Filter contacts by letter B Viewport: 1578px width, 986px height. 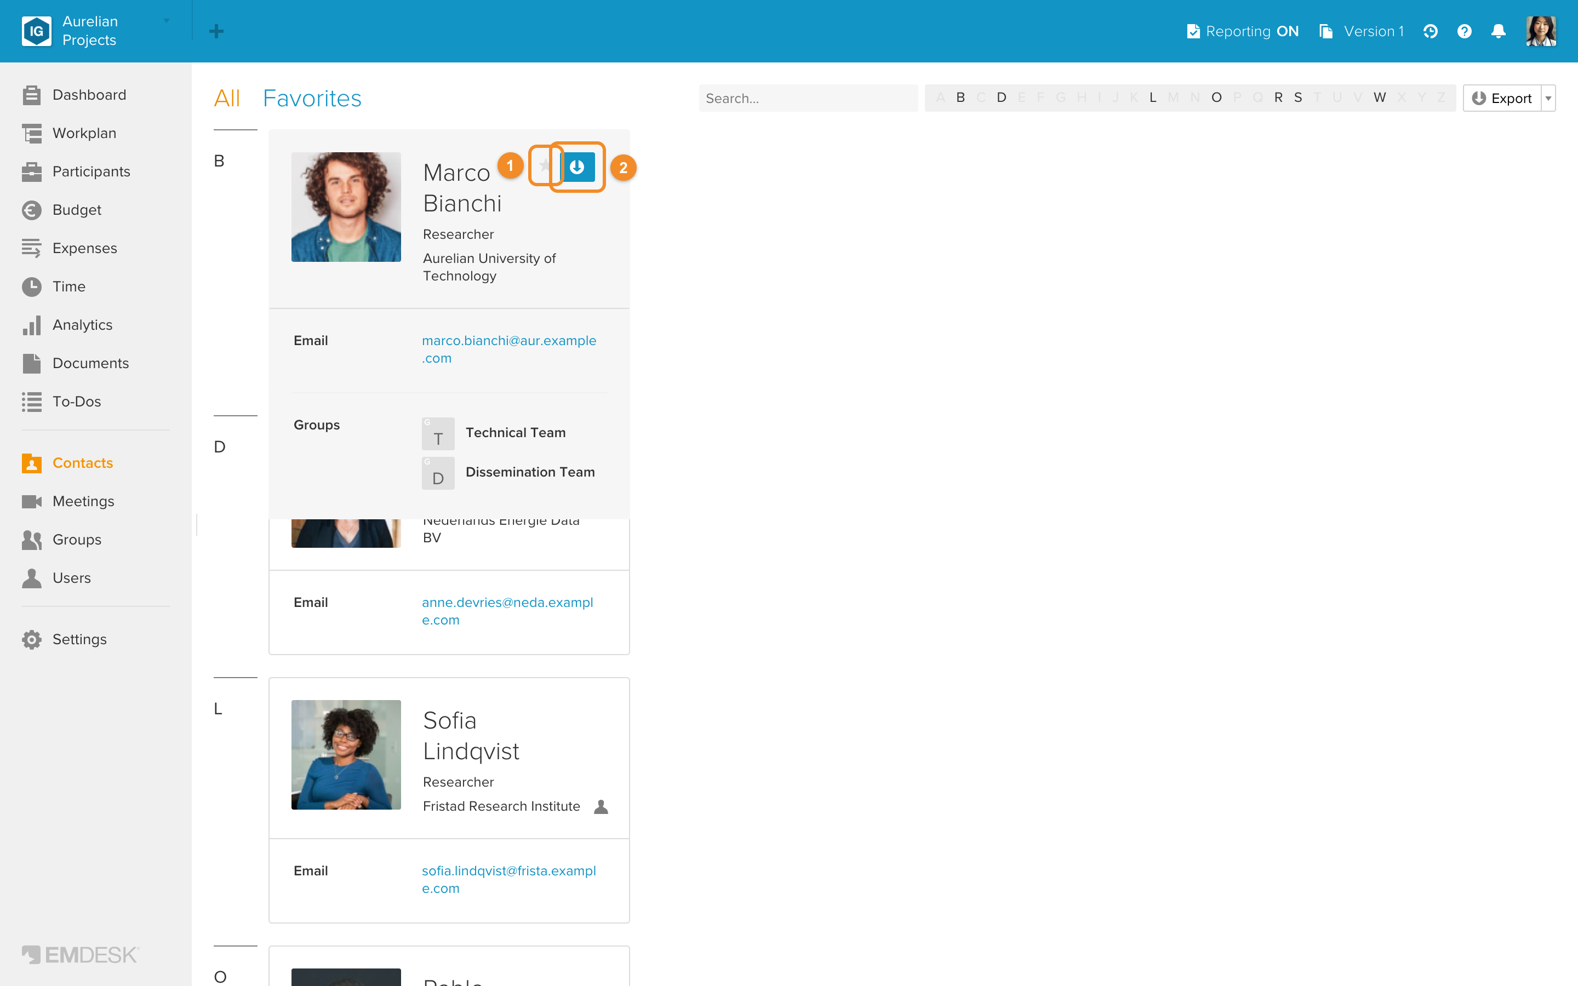960,98
